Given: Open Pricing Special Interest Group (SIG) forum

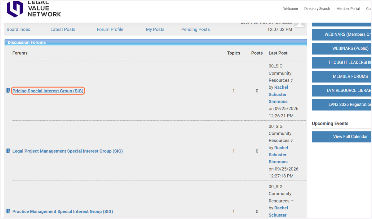Looking at the screenshot, I should [x=48, y=91].
